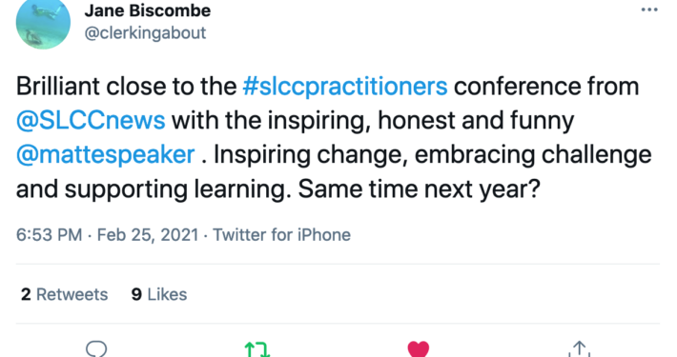Toggle the green retweet icon
Screen dimensions: 677x357
(x=257, y=348)
